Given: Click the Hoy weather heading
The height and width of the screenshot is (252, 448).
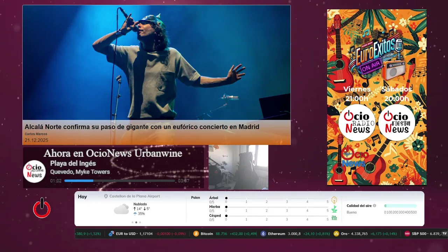Looking at the screenshot, I should pos(83,197).
